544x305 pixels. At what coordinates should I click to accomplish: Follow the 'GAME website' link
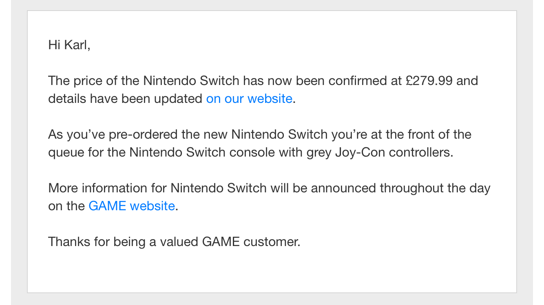[x=132, y=206]
